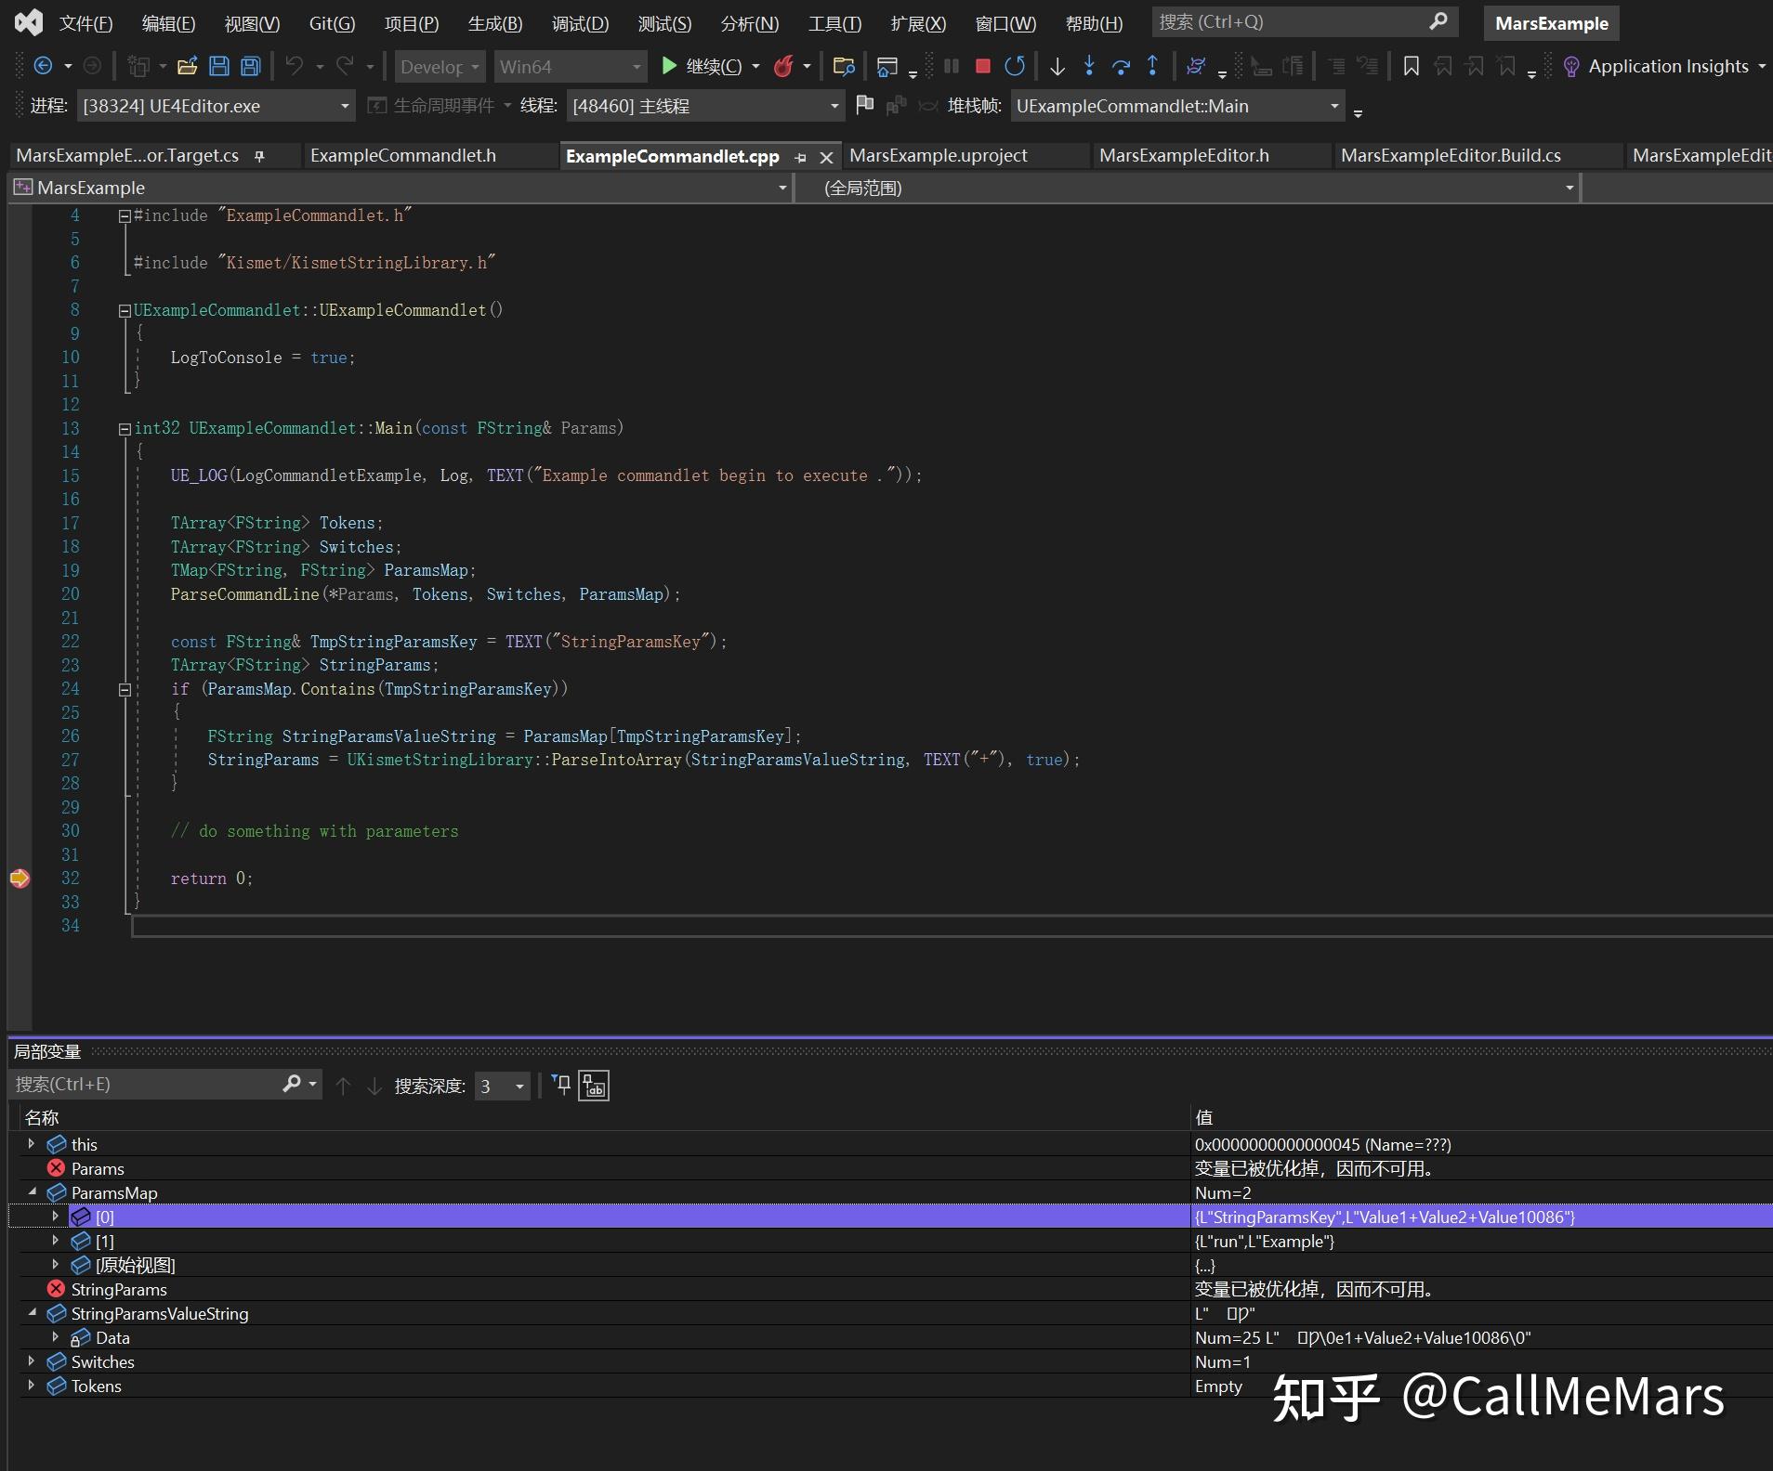The height and width of the screenshot is (1471, 1773).
Task: Click the 继续(C) continue button
Action: pos(702,66)
